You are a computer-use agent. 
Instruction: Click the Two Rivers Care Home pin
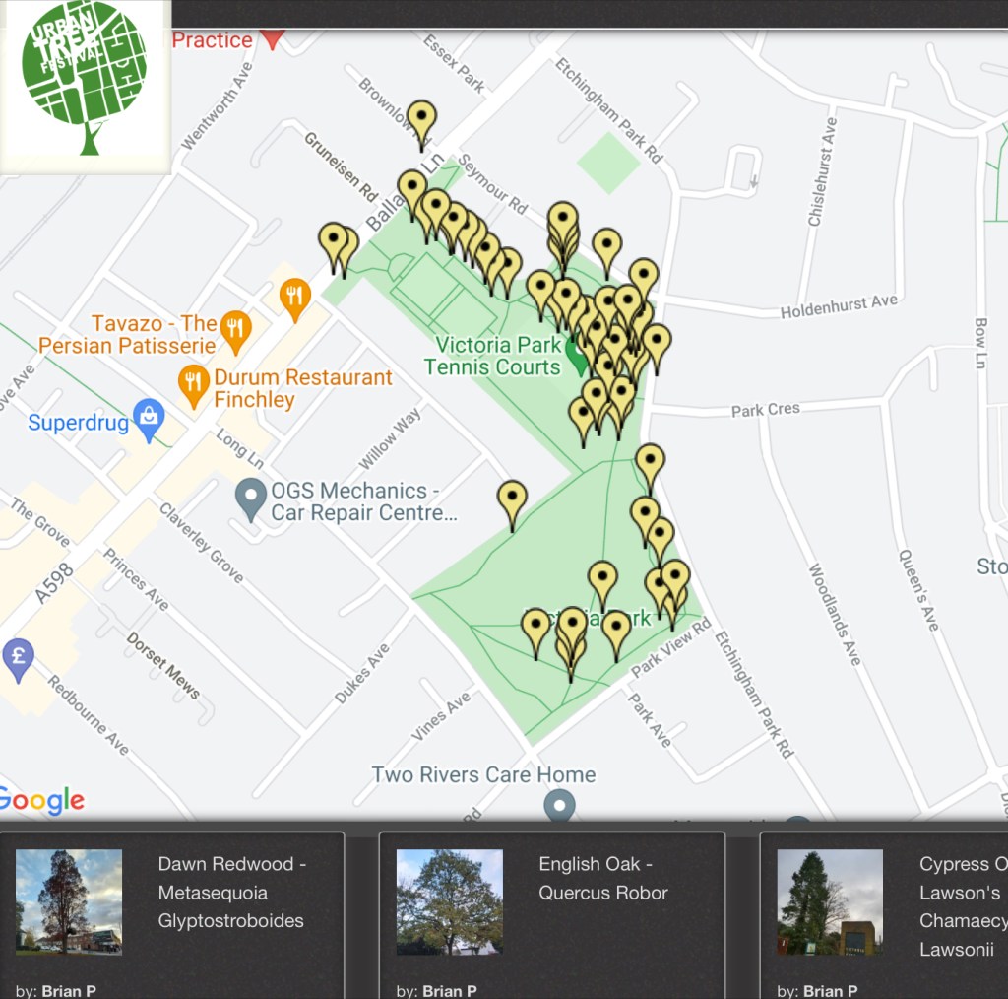(559, 805)
